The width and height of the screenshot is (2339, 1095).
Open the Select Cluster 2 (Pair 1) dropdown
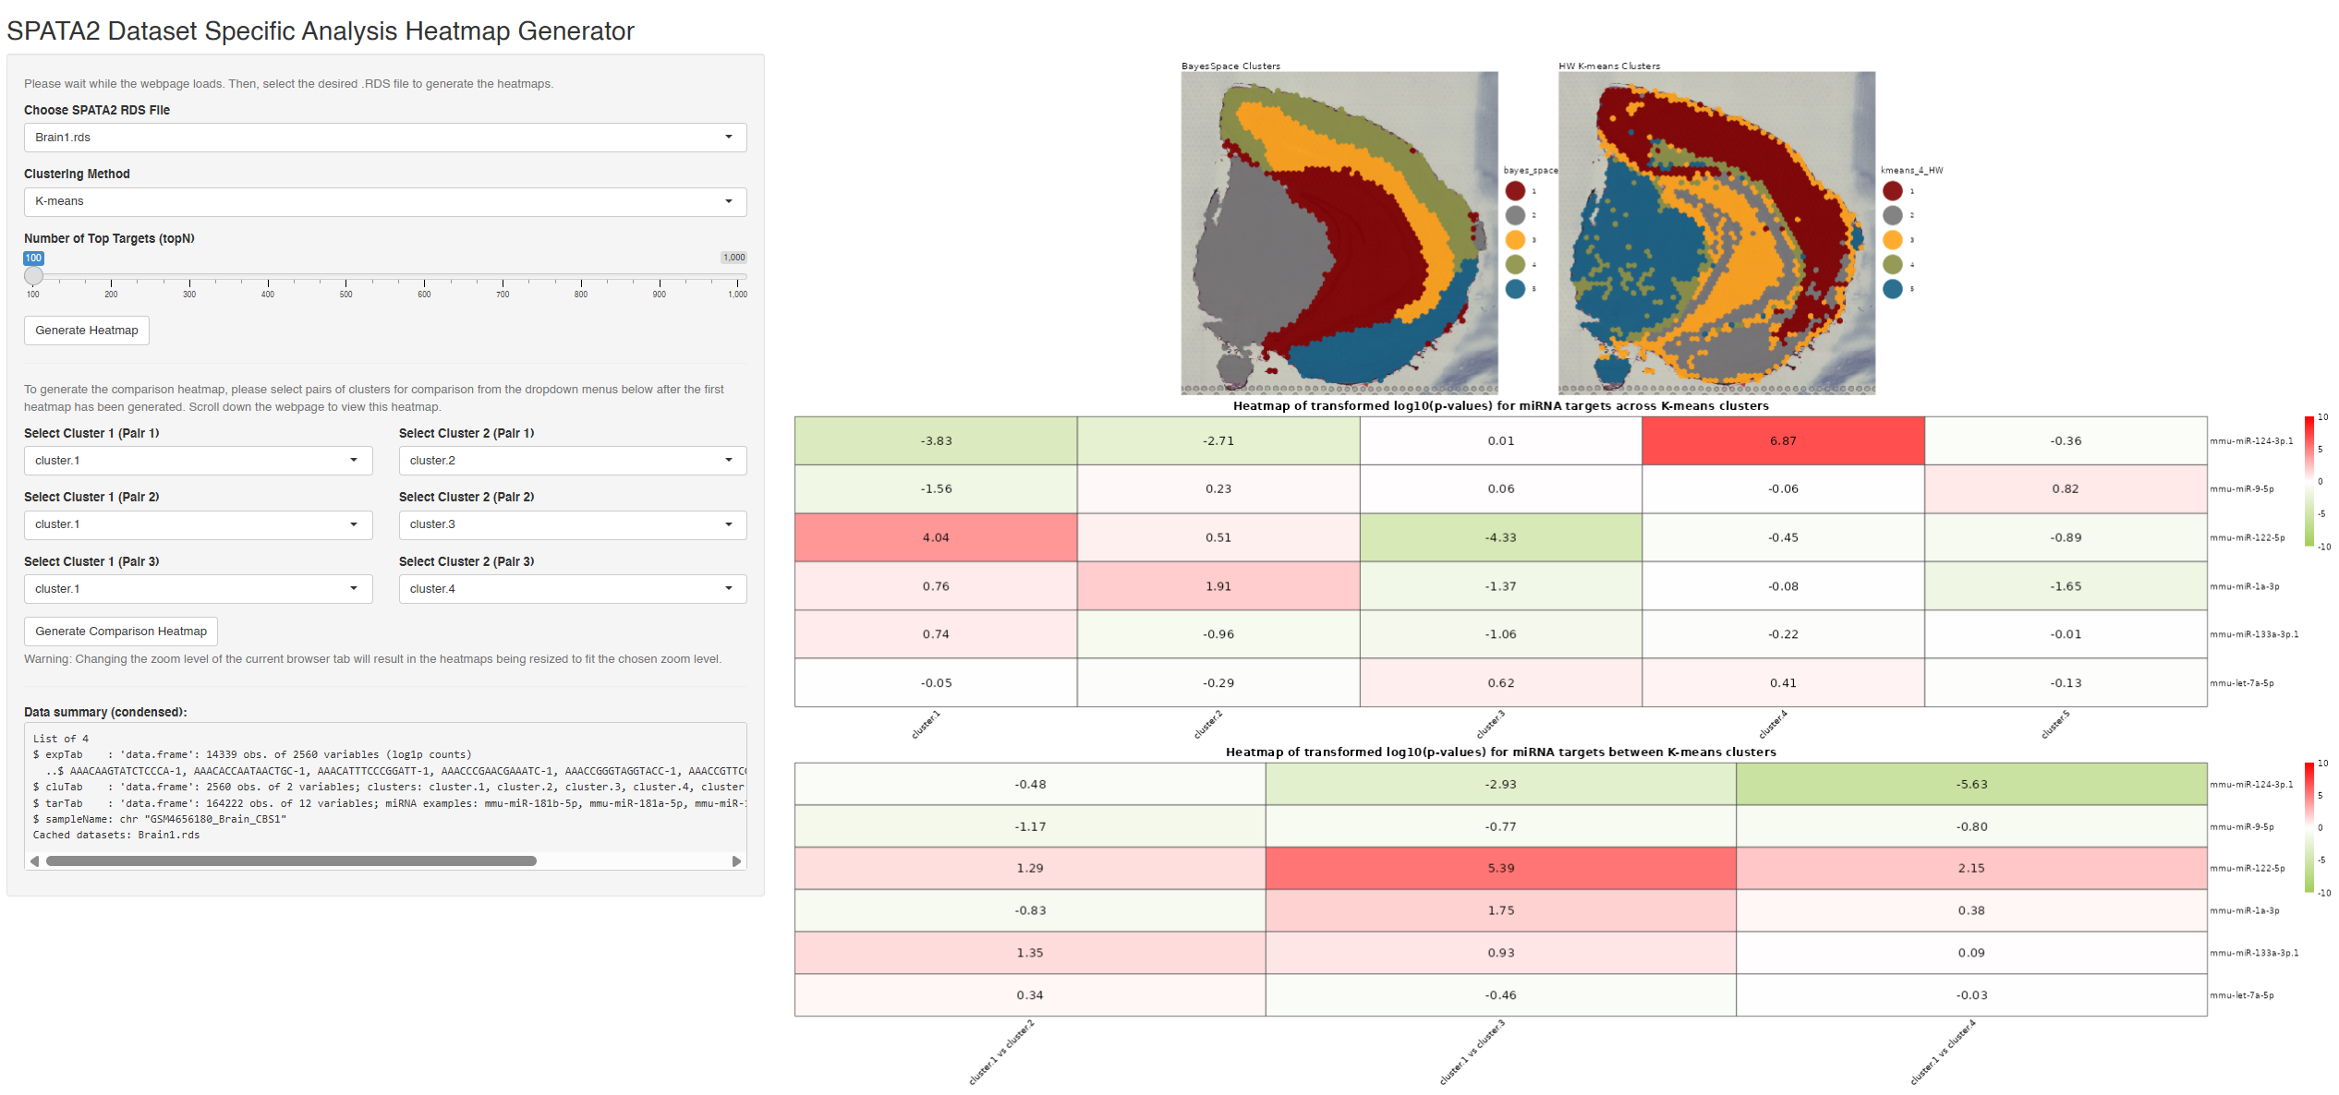coord(573,460)
